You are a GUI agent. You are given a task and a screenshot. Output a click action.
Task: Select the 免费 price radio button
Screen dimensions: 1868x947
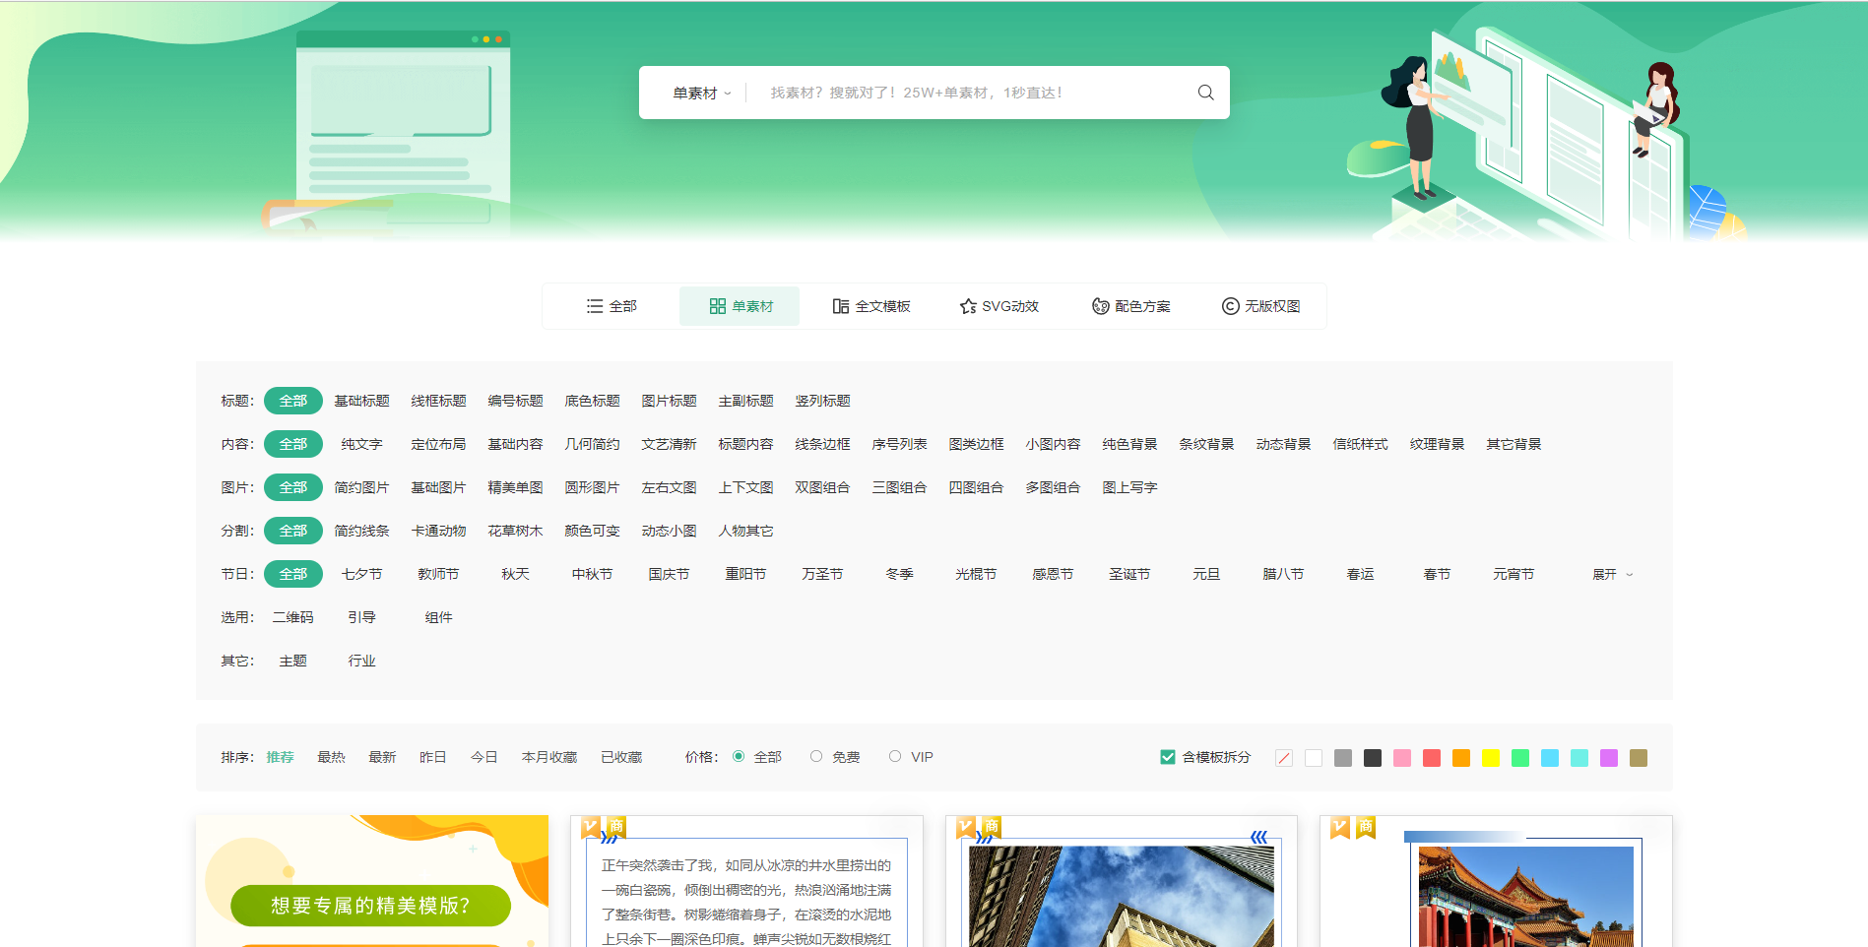[816, 756]
